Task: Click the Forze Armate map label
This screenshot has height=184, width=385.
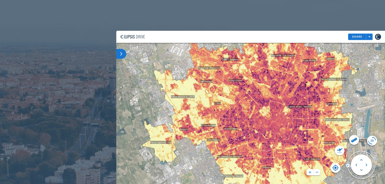Action: coord(208,126)
